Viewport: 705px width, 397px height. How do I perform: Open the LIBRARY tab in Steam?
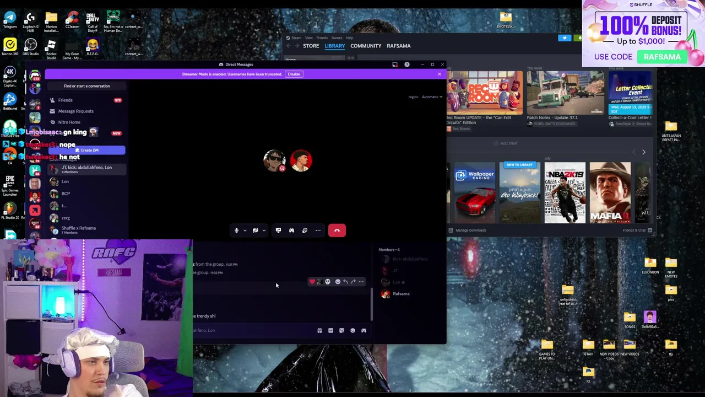pyautogui.click(x=334, y=46)
